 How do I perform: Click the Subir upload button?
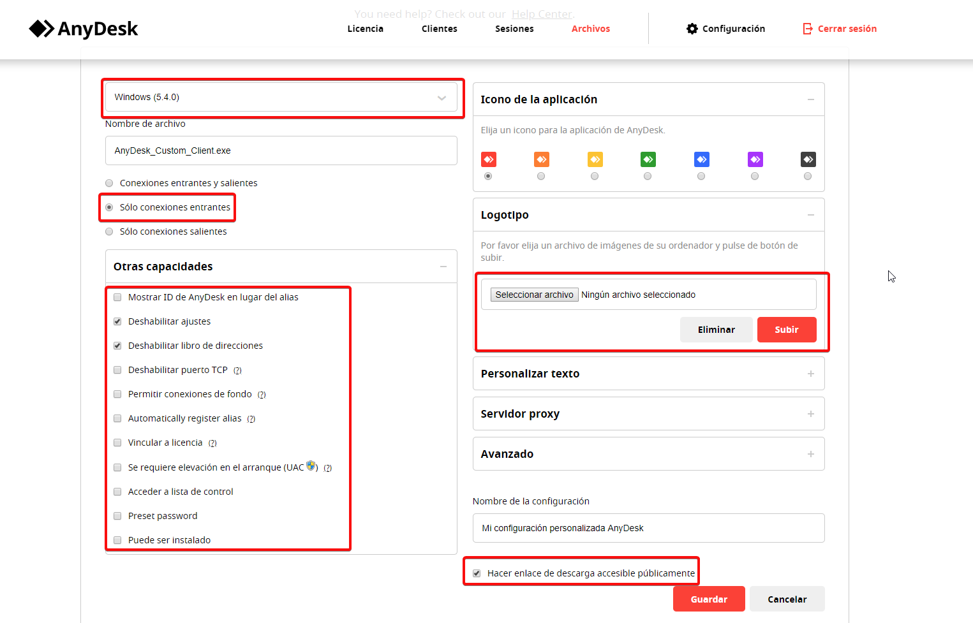(x=787, y=330)
